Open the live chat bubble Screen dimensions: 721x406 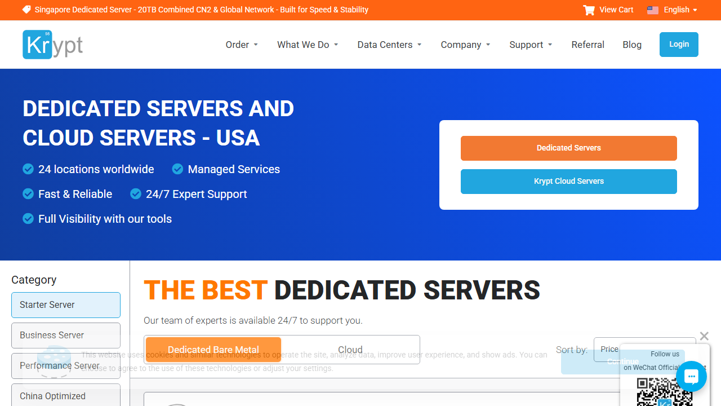[x=691, y=376]
